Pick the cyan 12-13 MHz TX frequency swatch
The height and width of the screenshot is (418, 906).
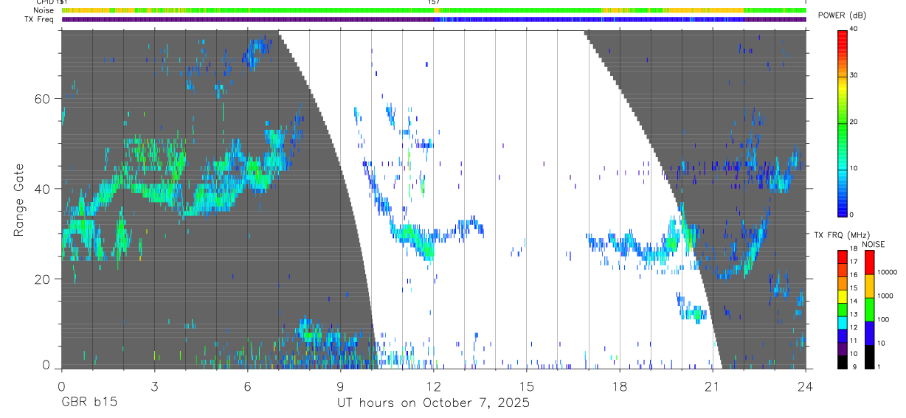pos(842,322)
